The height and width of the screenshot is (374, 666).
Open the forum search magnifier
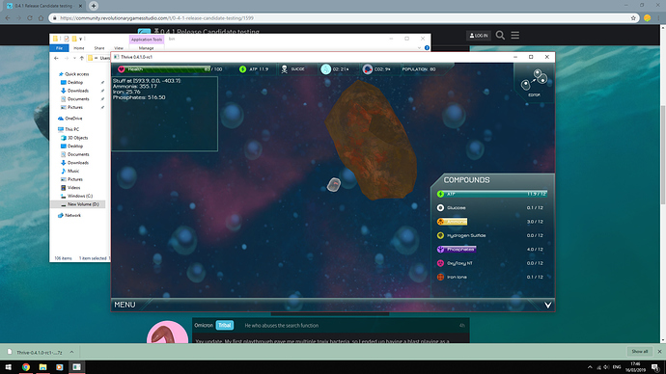pyautogui.click(x=500, y=36)
